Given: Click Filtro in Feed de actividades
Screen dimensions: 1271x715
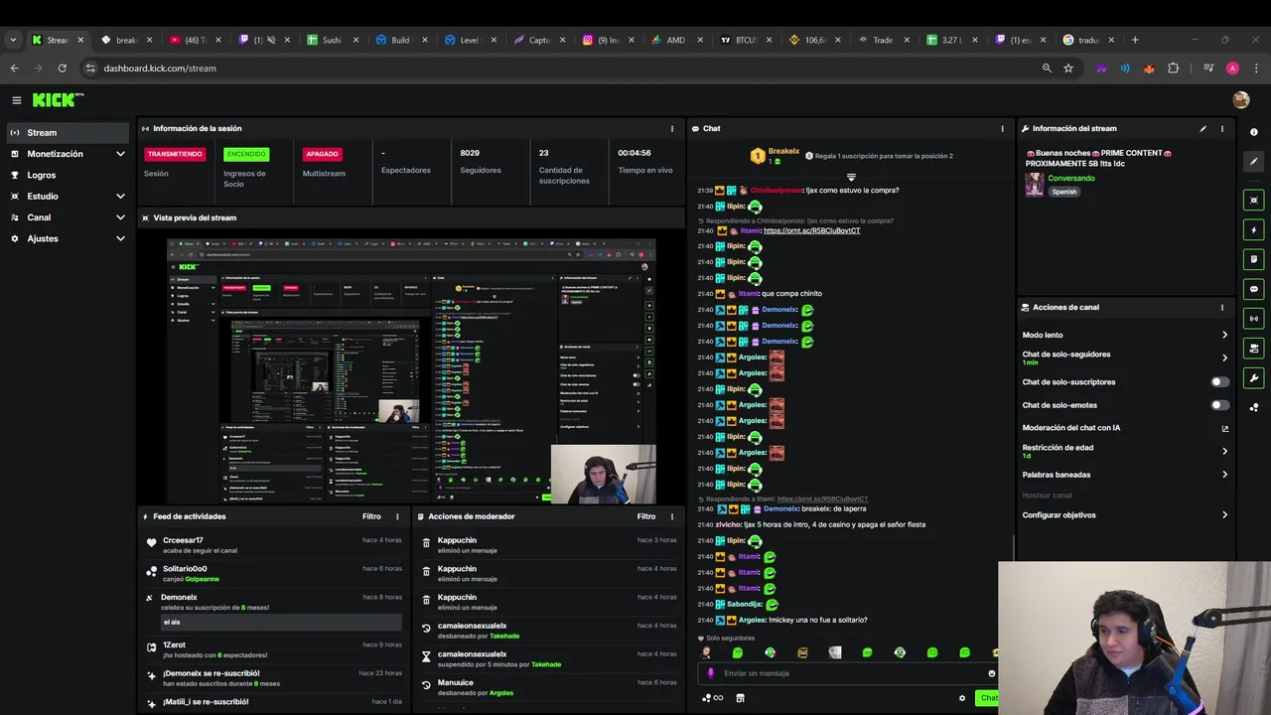Looking at the screenshot, I should pyautogui.click(x=371, y=516).
